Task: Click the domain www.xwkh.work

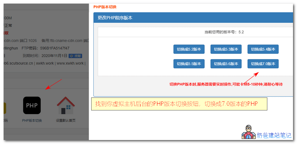Action: (x=70, y=63)
